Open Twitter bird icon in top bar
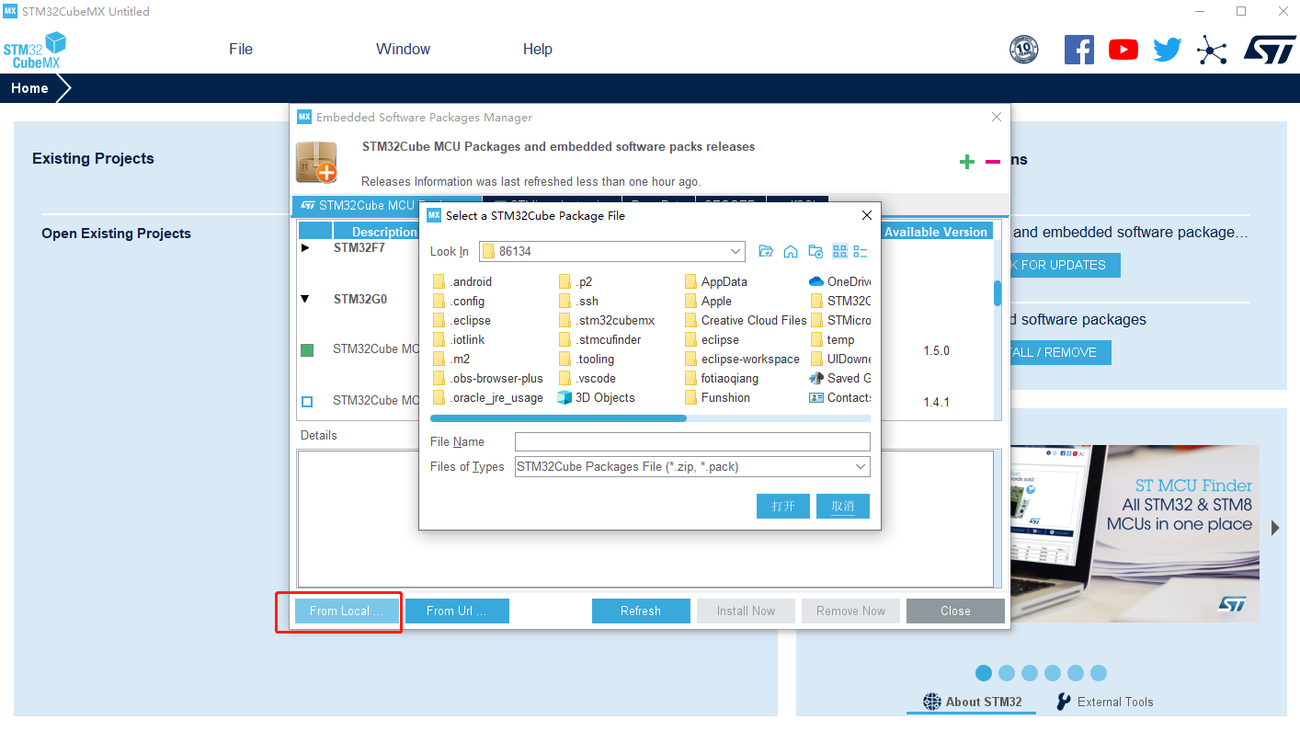Image resolution: width=1300 pixels, height=731 pixels. click(1168, 50)
